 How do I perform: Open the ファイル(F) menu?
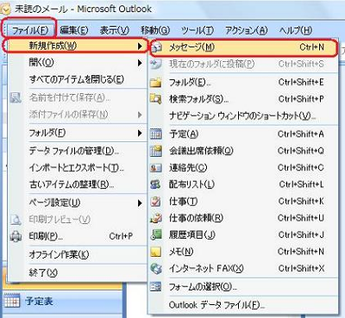tap(30, 30)
